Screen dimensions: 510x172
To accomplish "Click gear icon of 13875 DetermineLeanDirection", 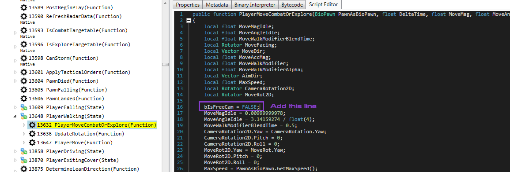I will click(x=24, y=169).
